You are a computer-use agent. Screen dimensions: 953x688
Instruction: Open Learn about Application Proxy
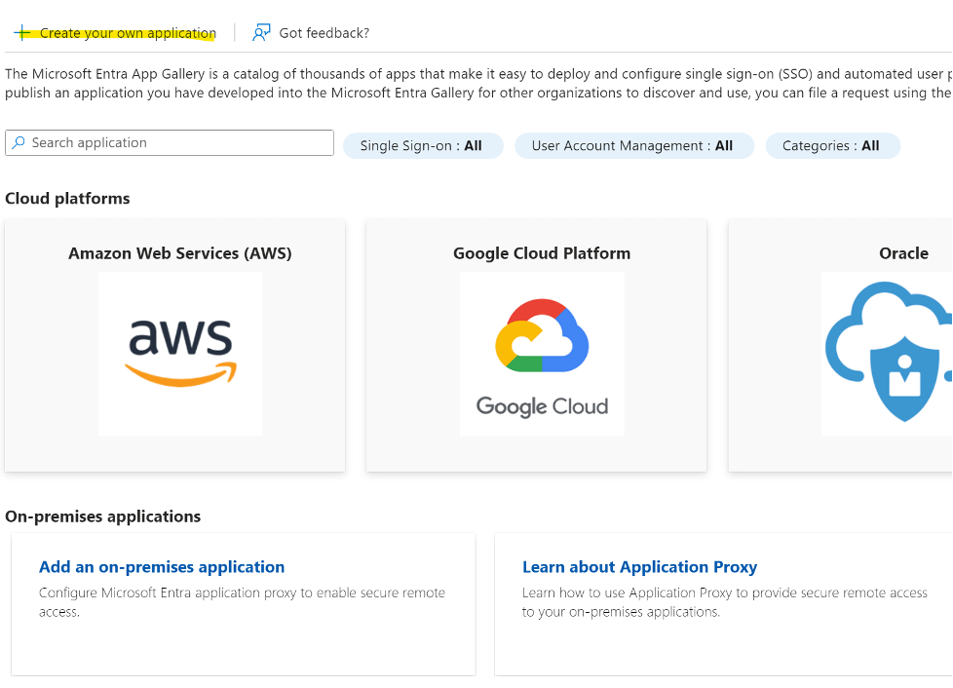[640, 567]
